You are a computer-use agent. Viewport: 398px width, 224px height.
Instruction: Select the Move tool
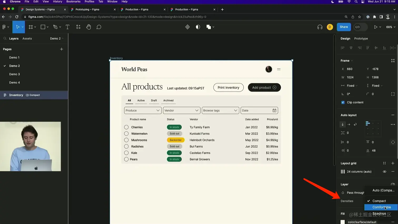[18, 27]
